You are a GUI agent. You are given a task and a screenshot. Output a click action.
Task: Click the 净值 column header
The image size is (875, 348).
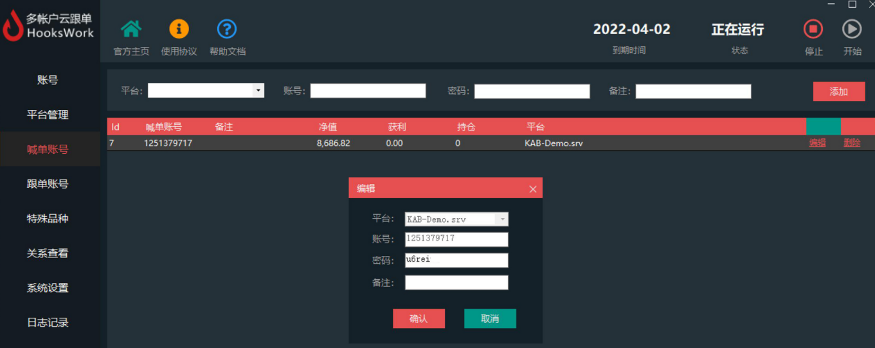coord(328,127)
